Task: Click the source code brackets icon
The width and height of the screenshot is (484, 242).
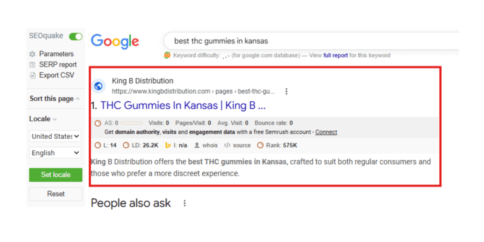Action: coord(227,145)
